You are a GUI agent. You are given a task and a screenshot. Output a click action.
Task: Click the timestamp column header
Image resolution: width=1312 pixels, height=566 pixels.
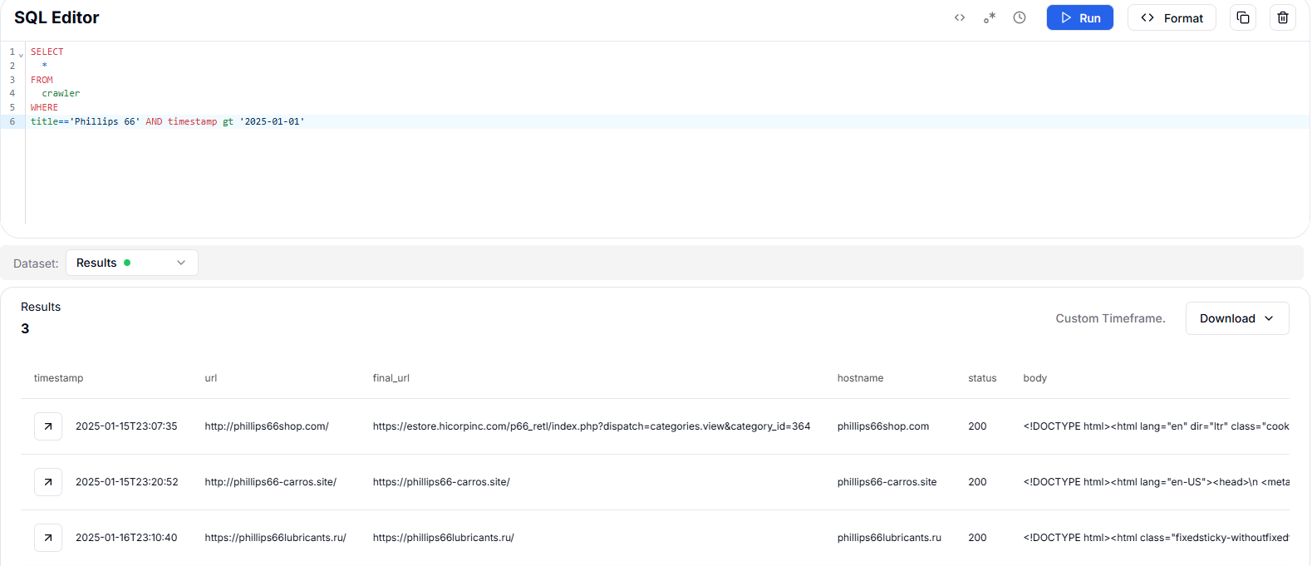pyautogui.click(x=58, y=378)
